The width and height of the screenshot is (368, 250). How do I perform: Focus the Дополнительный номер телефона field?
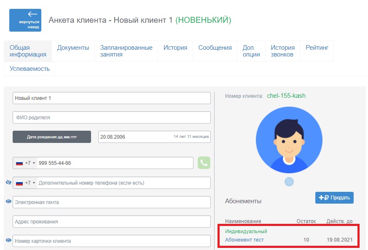[124, 183]
